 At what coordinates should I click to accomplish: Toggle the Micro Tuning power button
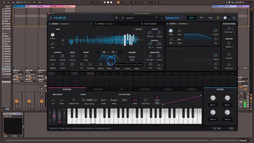(x=83, y=100)
